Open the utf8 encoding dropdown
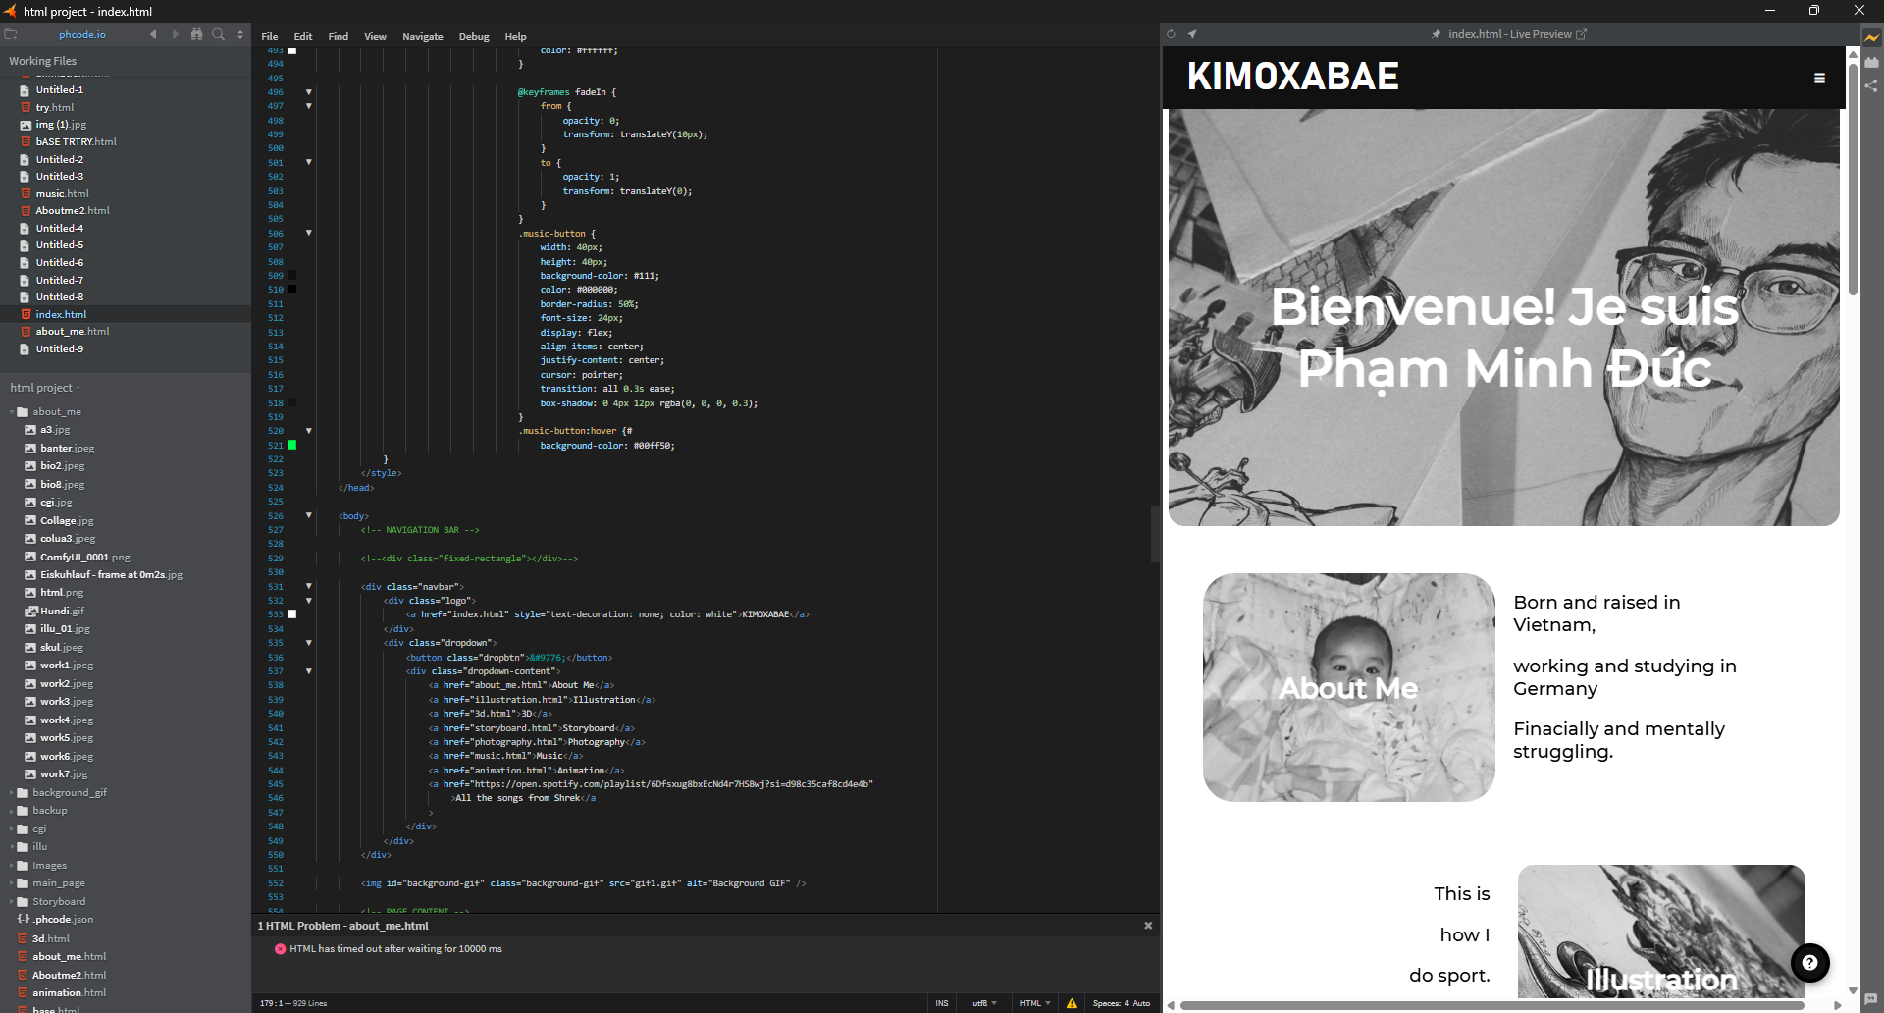 (983, 1003)
